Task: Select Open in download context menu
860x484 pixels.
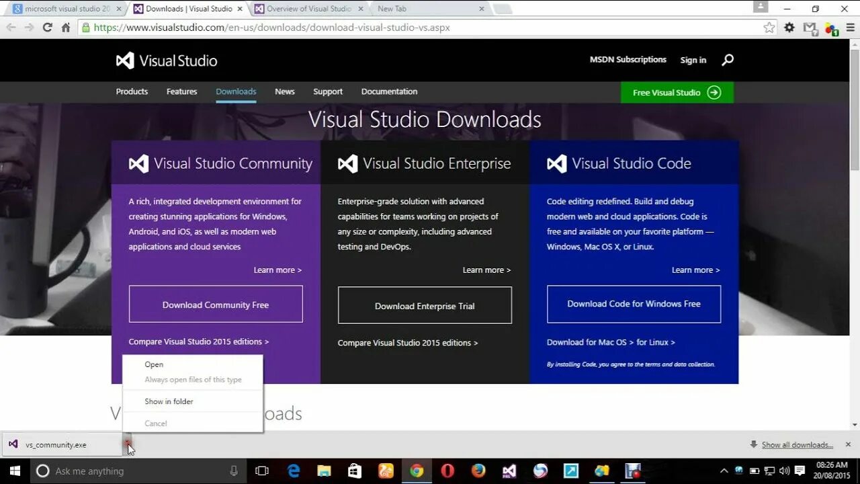Action: pyautogui.click(x=193, y=364)
